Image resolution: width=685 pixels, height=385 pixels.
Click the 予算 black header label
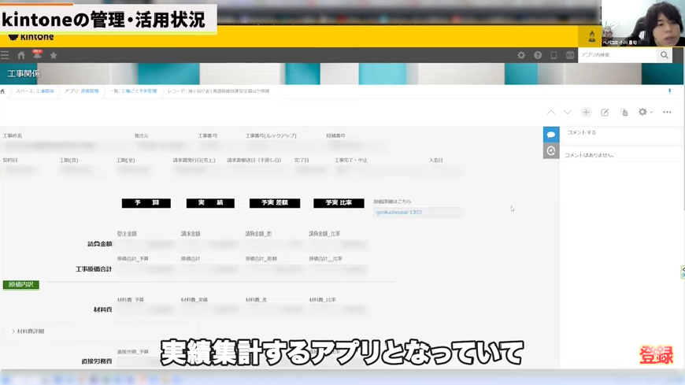[146, 203]
